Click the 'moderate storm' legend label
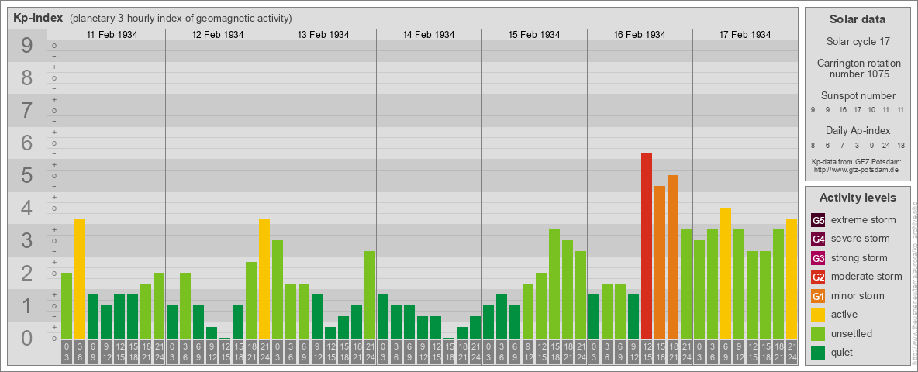 point(867,276)
